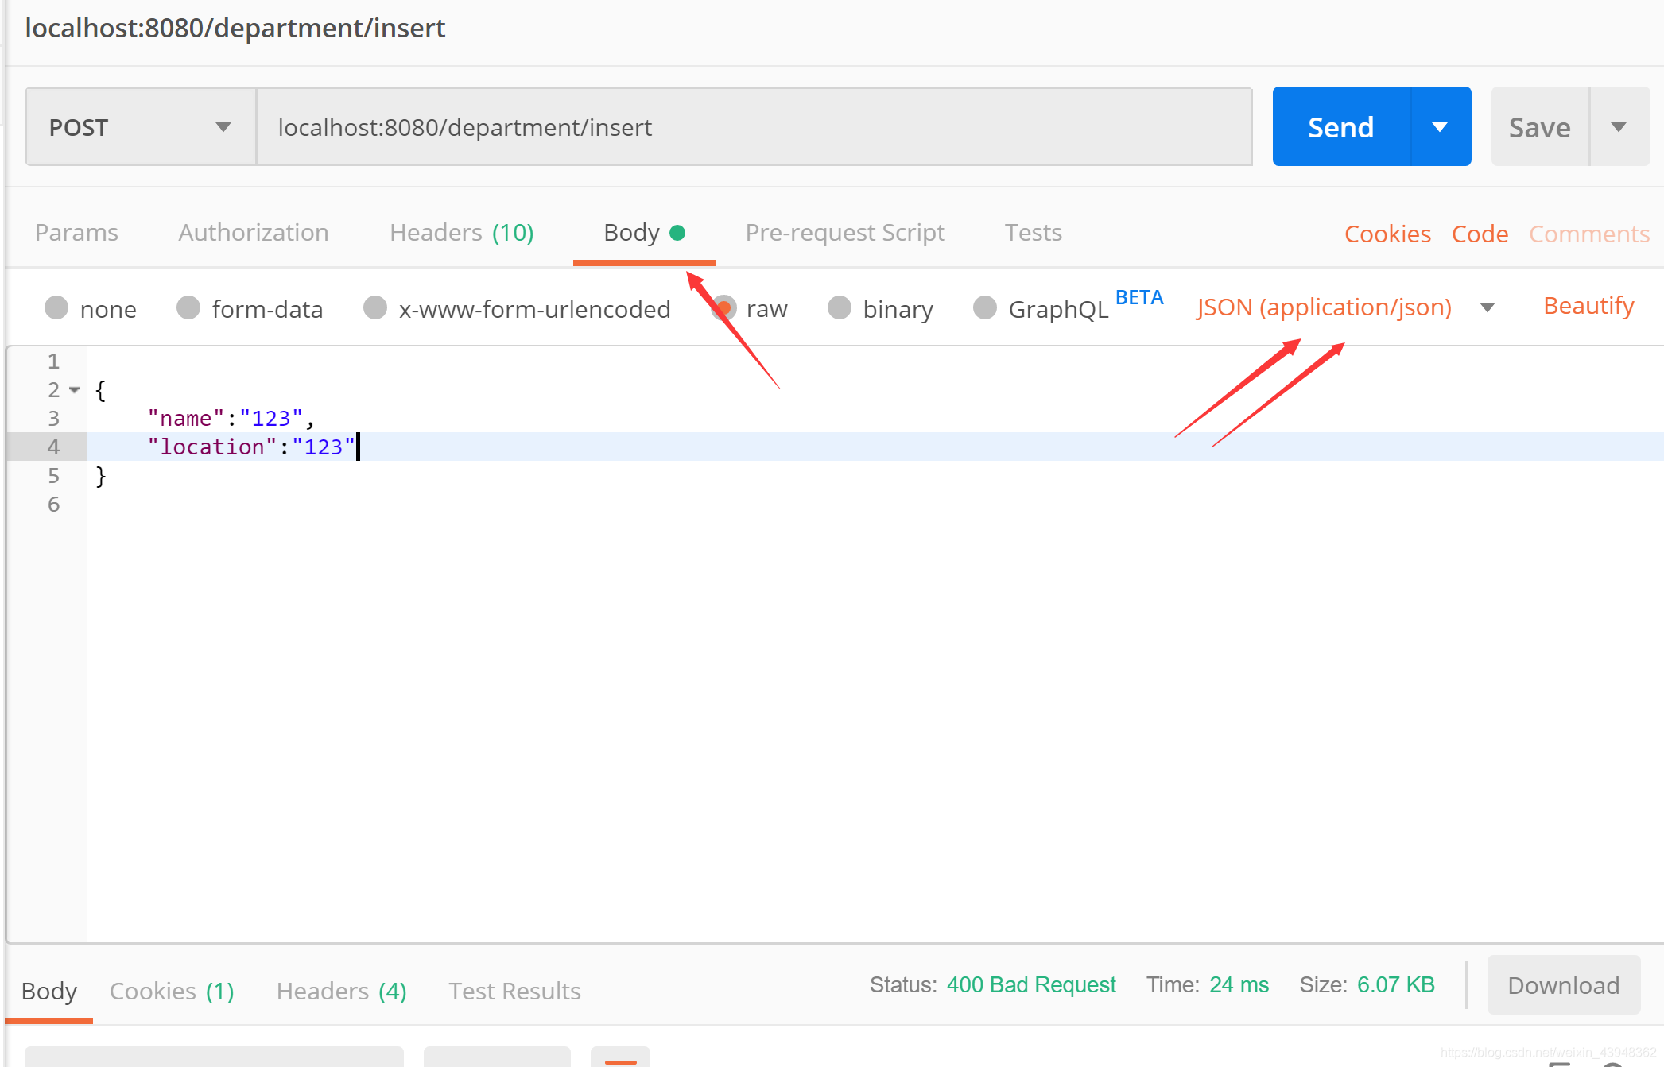
Task: Choose the GraphQL body radio option
Action: [985, 307]
